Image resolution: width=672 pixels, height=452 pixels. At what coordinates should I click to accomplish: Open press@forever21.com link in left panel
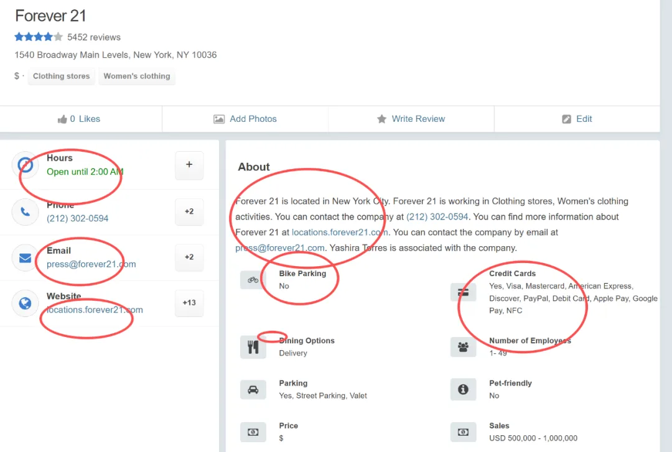[91, 264]
